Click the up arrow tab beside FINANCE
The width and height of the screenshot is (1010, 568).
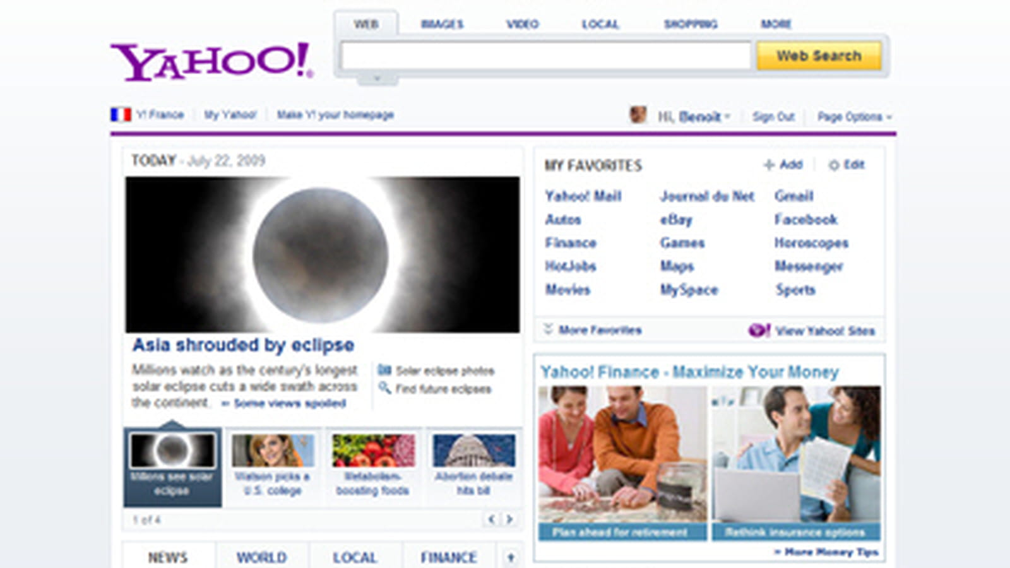click(511, 557)
